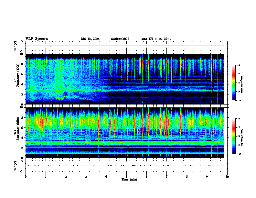Select the "-8" label on ch.2 colorbar
Viewport: 256px width, 198px height.
pos(239,136)
